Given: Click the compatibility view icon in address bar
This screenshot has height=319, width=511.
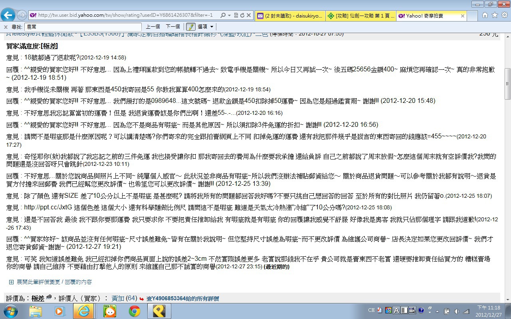Looking at the screenshot, I should click(236, 16).
